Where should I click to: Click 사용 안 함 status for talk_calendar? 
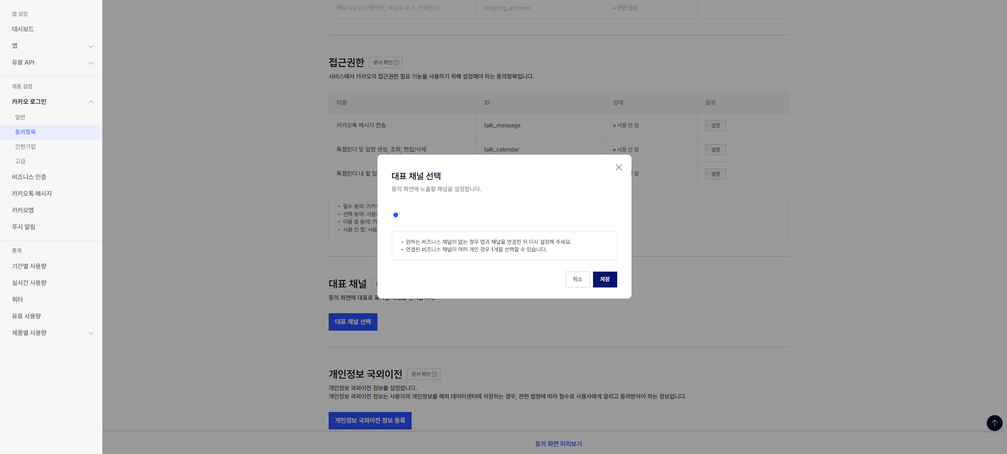(x=626, y=149)
